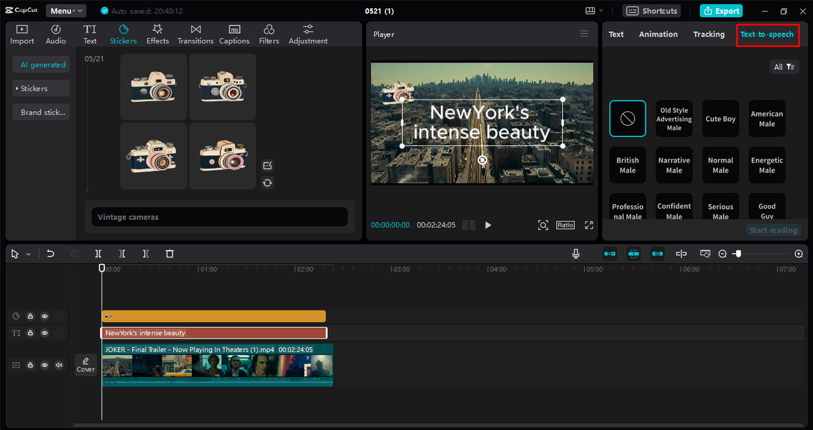Switch to the Animation tab
The height and width of the screenshot is (430, 813).
coord(658,34)
